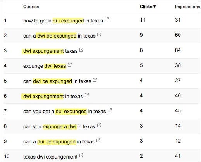This screenshot has width=201, height=162.
Task: Open external link beside 'can you expunge a dwi in texas'
Action: (x=99, y=125)
